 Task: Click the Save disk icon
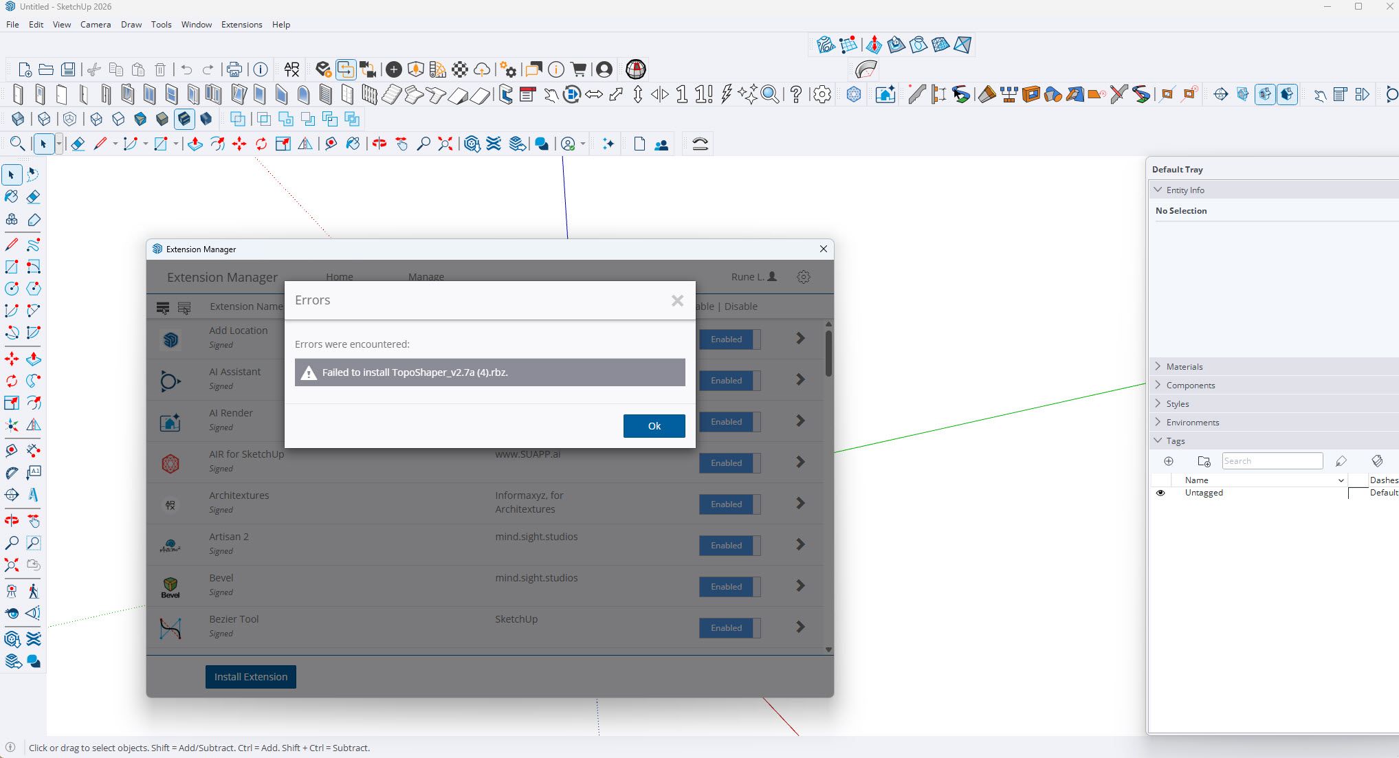point(68,69)
